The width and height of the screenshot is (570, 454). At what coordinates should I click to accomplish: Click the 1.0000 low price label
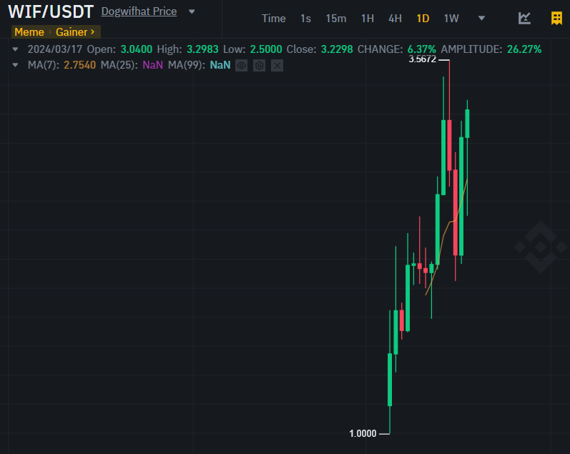click(363, 433)
